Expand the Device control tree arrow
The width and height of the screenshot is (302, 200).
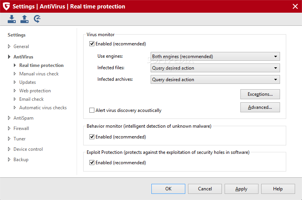coord(9,149)
